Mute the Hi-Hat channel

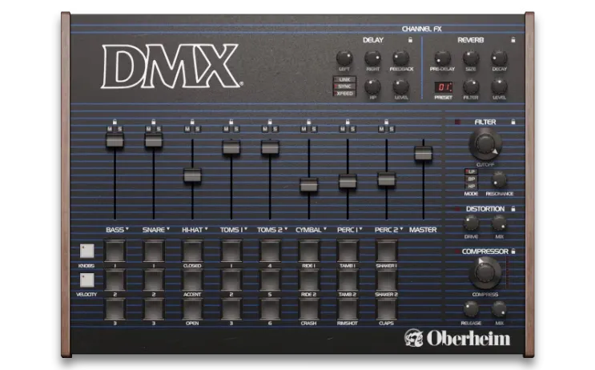point(187,130)
